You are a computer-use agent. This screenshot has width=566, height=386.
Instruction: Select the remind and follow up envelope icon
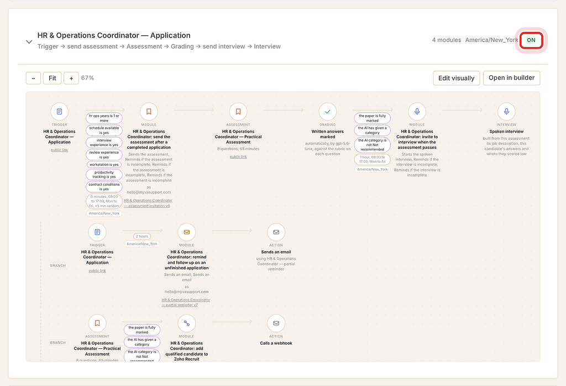pyautogui.click(x=187, y=232)
